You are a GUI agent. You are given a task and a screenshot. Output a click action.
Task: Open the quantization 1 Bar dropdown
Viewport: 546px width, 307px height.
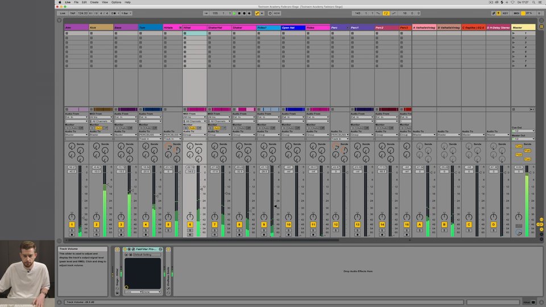pyautogui.click(x=126, y=13)
